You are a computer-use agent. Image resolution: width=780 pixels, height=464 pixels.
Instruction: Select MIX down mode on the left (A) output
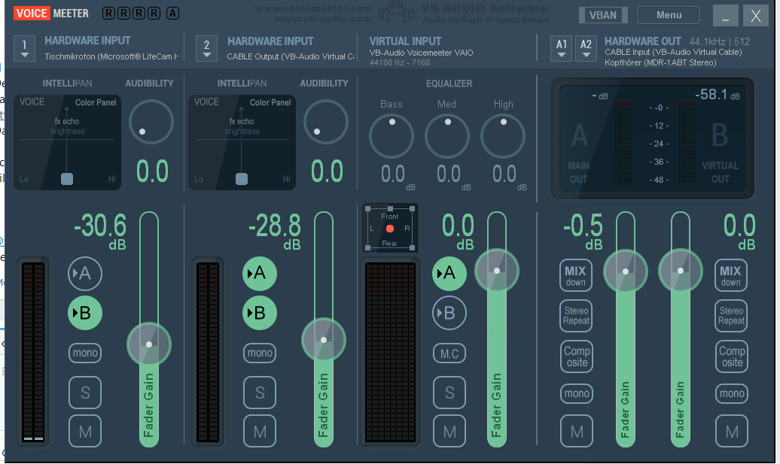pos(575,276)
